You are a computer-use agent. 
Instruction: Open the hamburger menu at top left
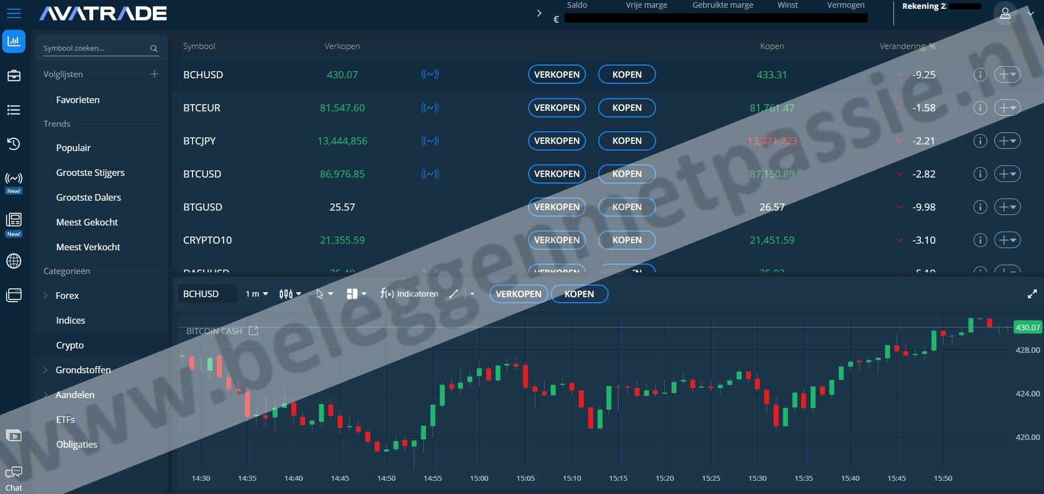(14, 13)
